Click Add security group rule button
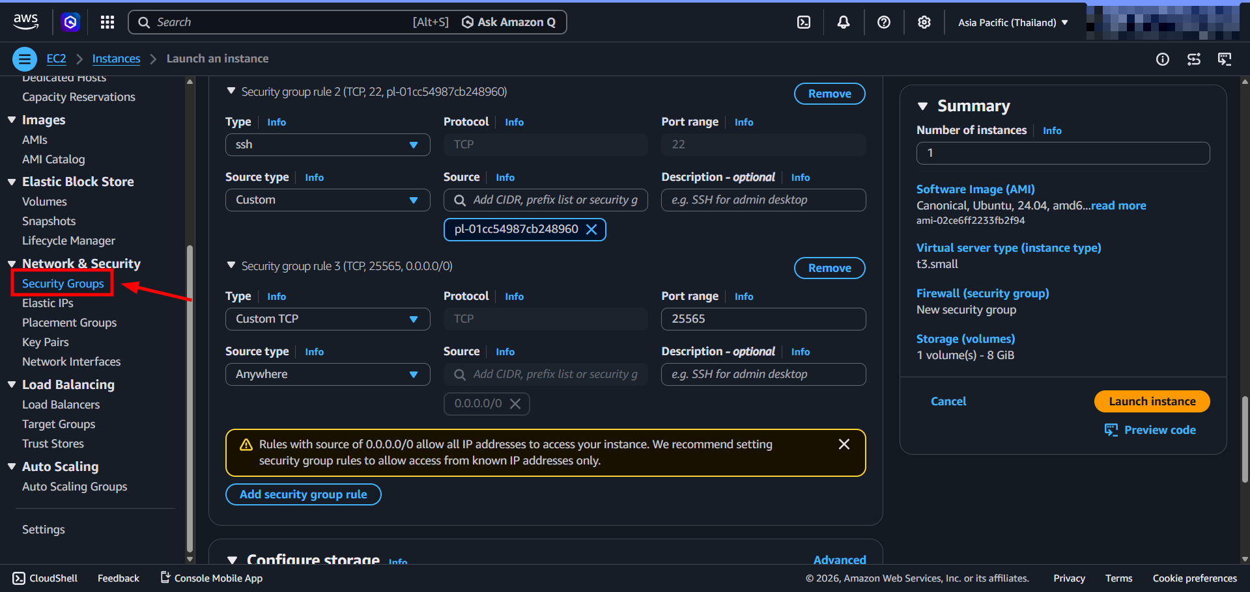 [x=303, y=494]
